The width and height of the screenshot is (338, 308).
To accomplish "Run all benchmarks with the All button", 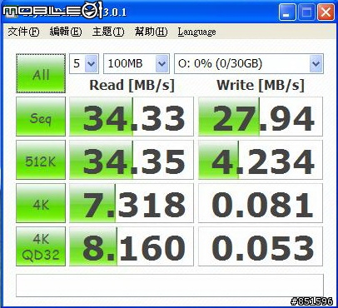I will coord(41,73).
